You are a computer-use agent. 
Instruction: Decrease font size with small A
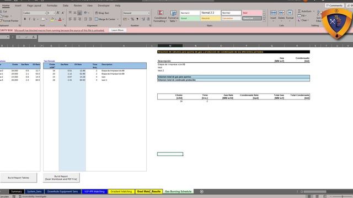(x=63, y=13)
